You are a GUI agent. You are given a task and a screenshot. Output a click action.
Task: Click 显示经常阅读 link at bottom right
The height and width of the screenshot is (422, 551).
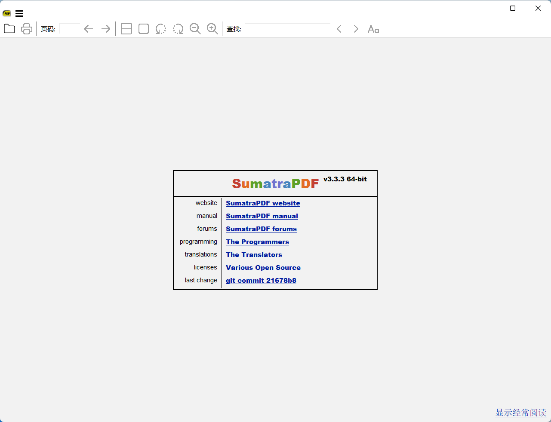[520, 413]
